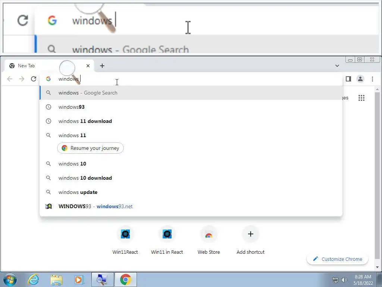The image size is (382, 287).
Task: Click the network tray icon
Action: click(335, 280)
